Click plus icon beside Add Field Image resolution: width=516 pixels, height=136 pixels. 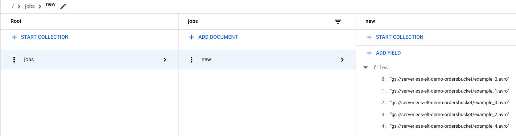click(x=369, y=53)
